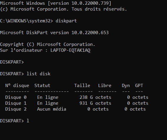Click the 'Statut' column header
The width and height of the screenshot is (167, 140).
click(x=42, y=86)
